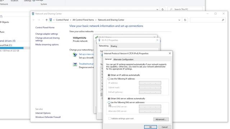
Task: Switch to Alternate Configuration tab
Action: pos(123,59)
